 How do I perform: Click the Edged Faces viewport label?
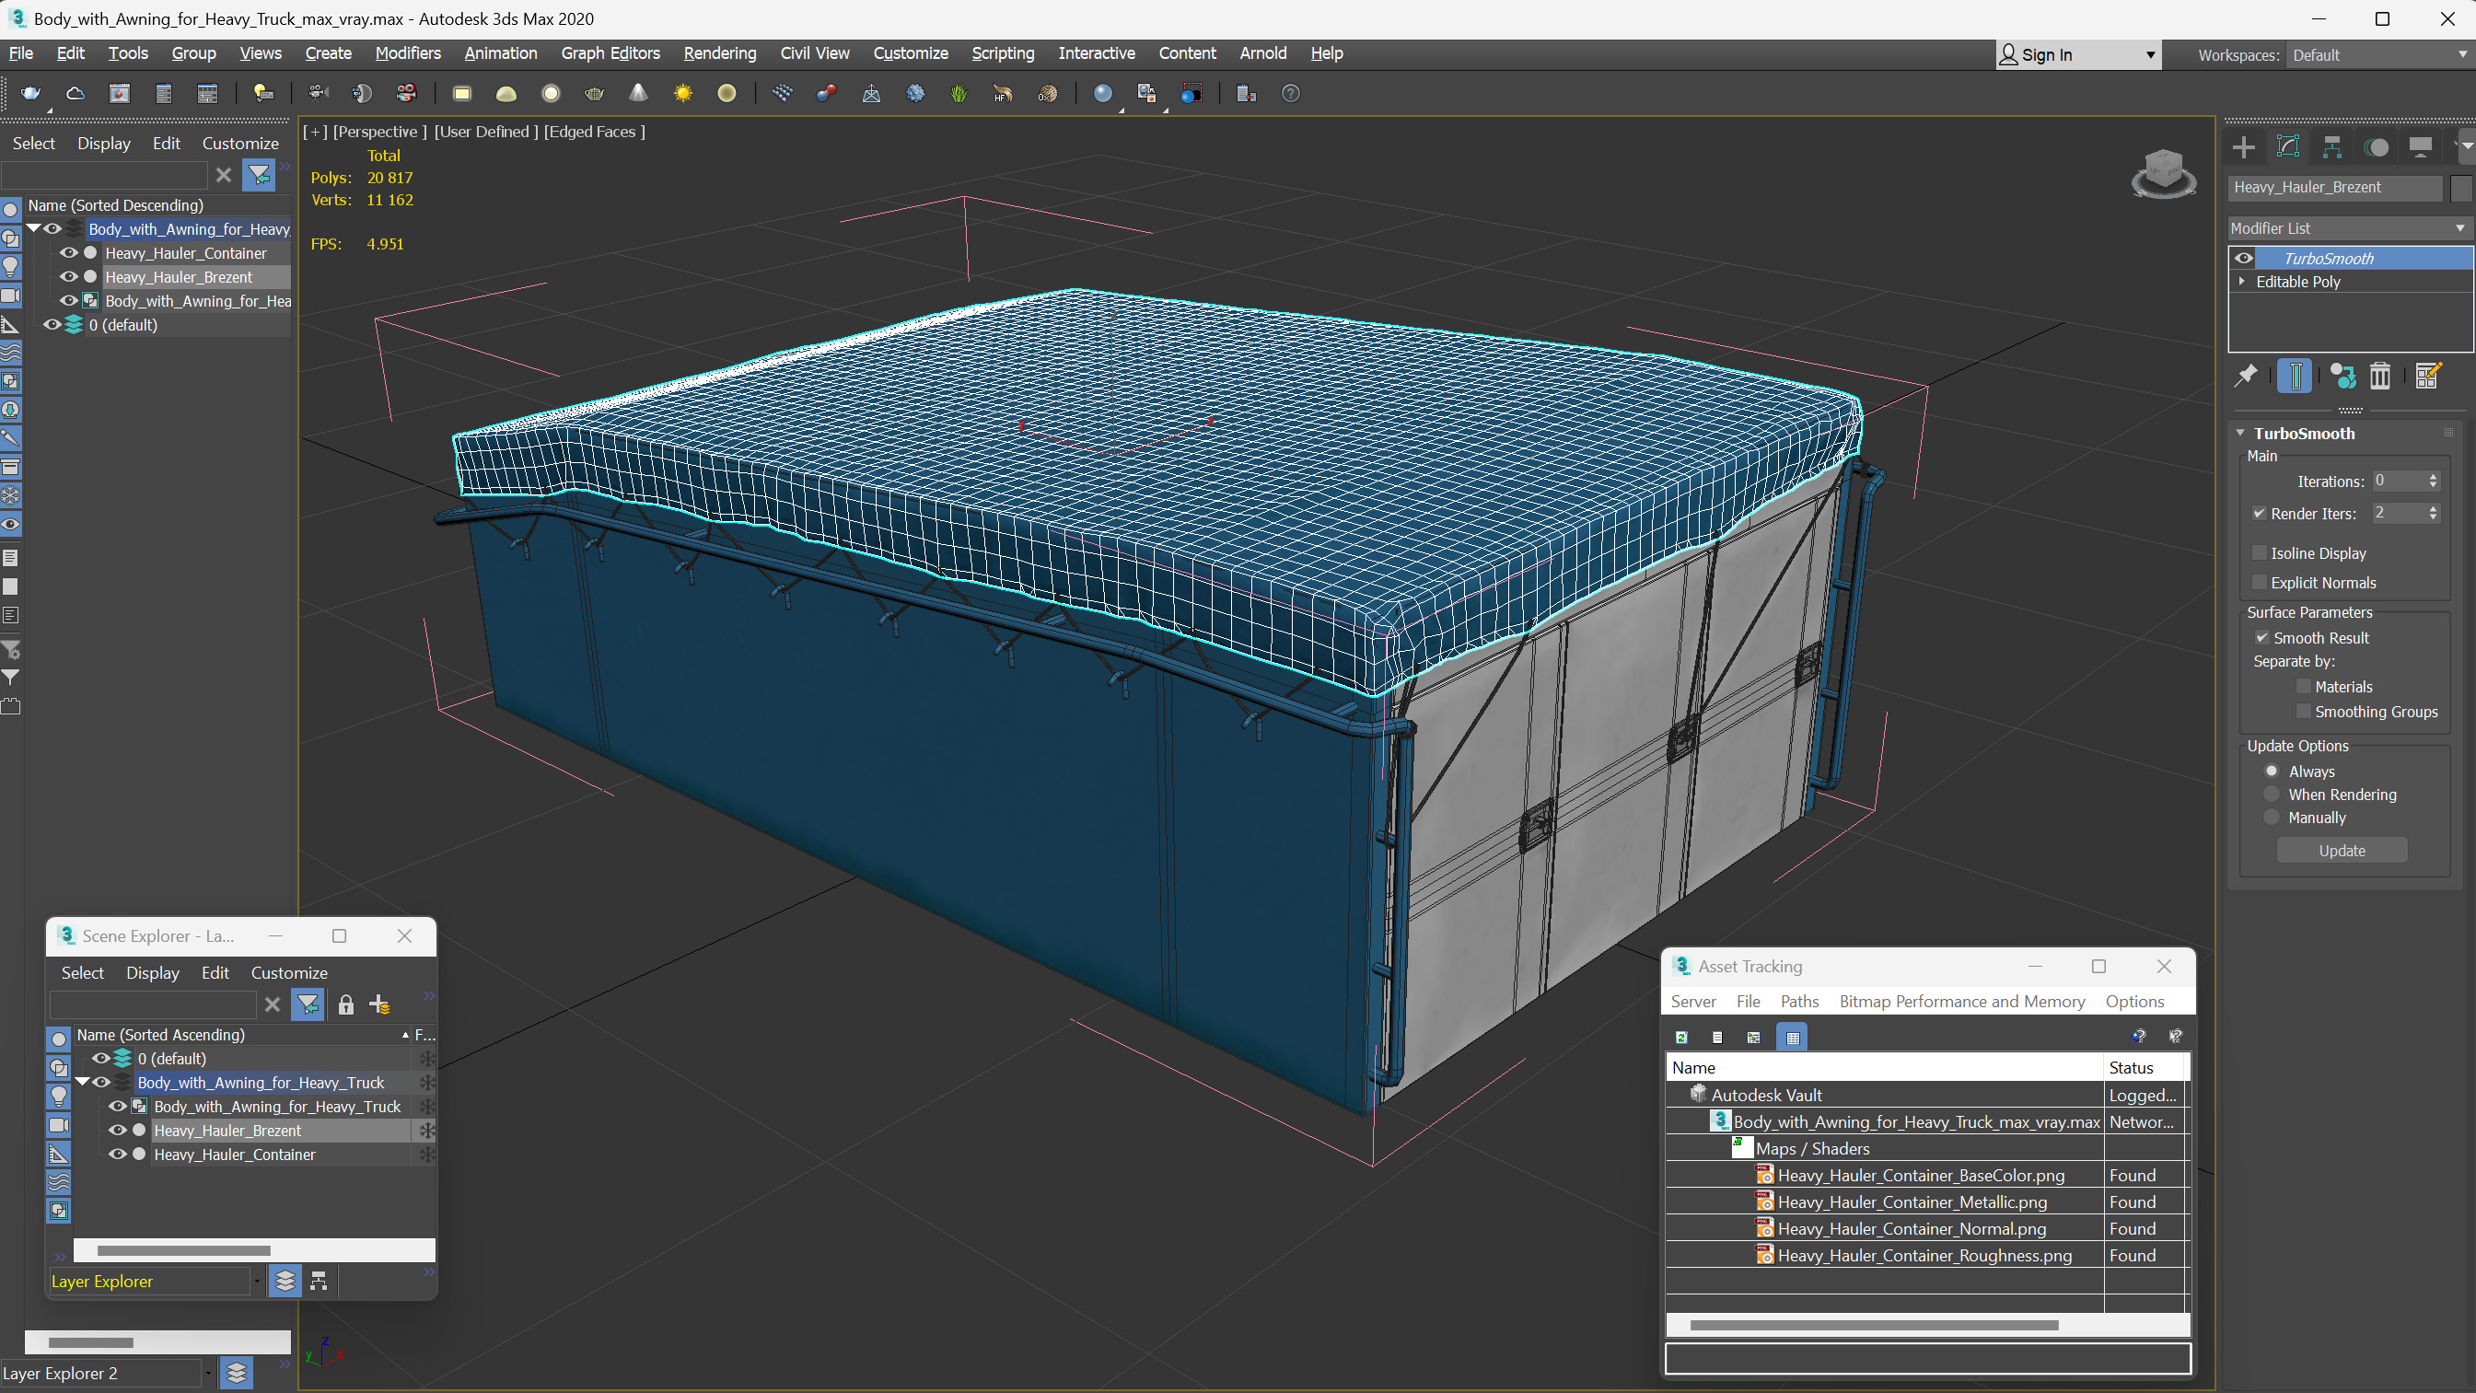(594, 132)
